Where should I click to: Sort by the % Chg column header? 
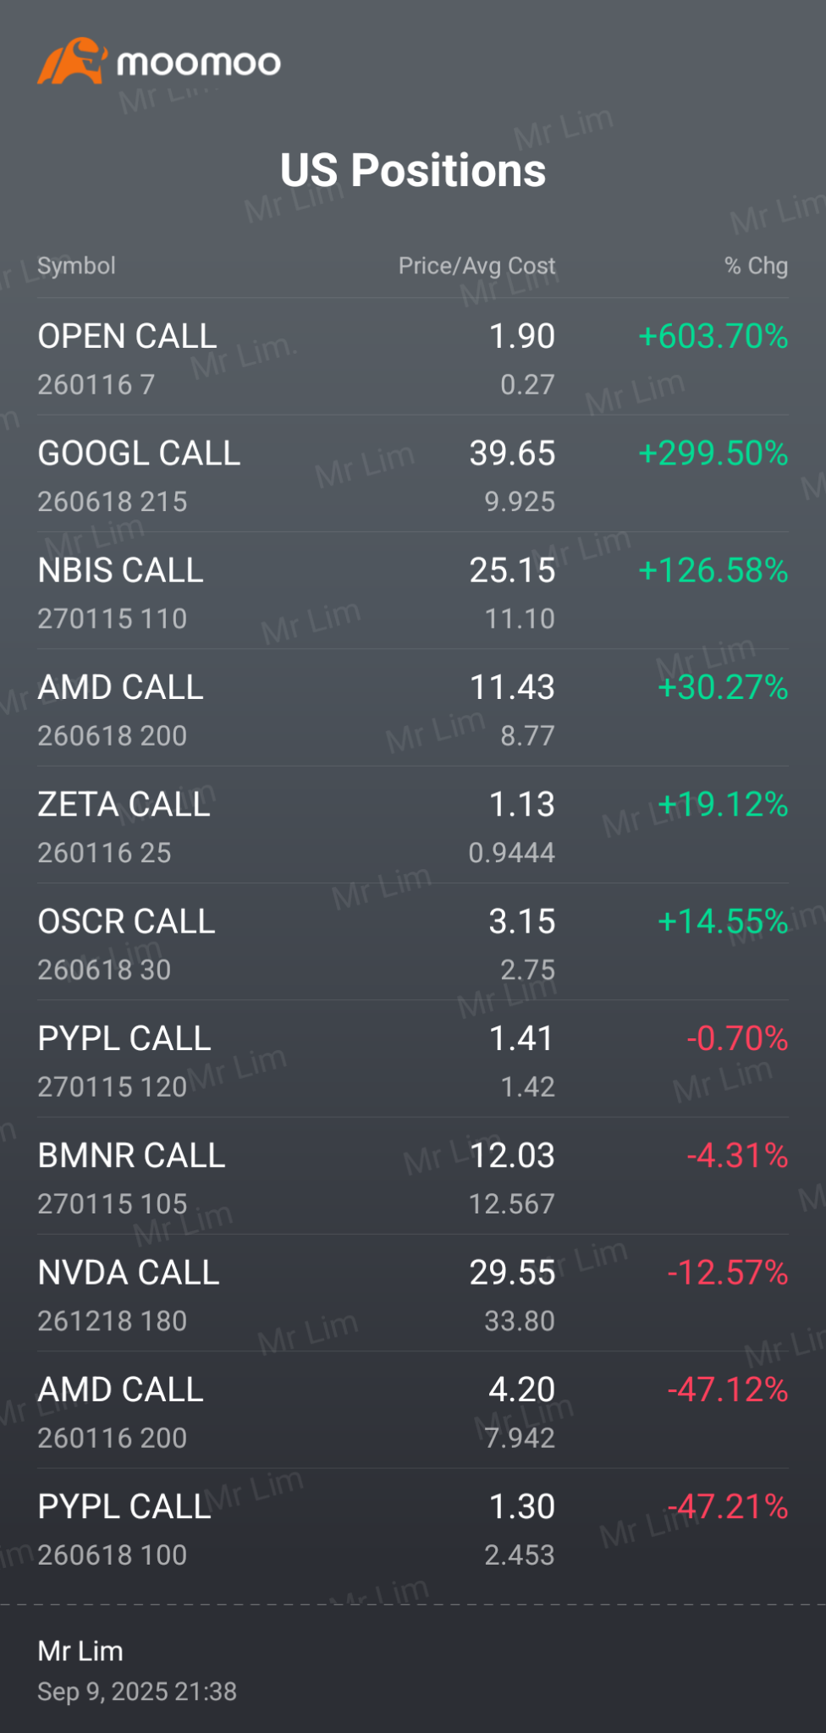[x=756, y=266]
